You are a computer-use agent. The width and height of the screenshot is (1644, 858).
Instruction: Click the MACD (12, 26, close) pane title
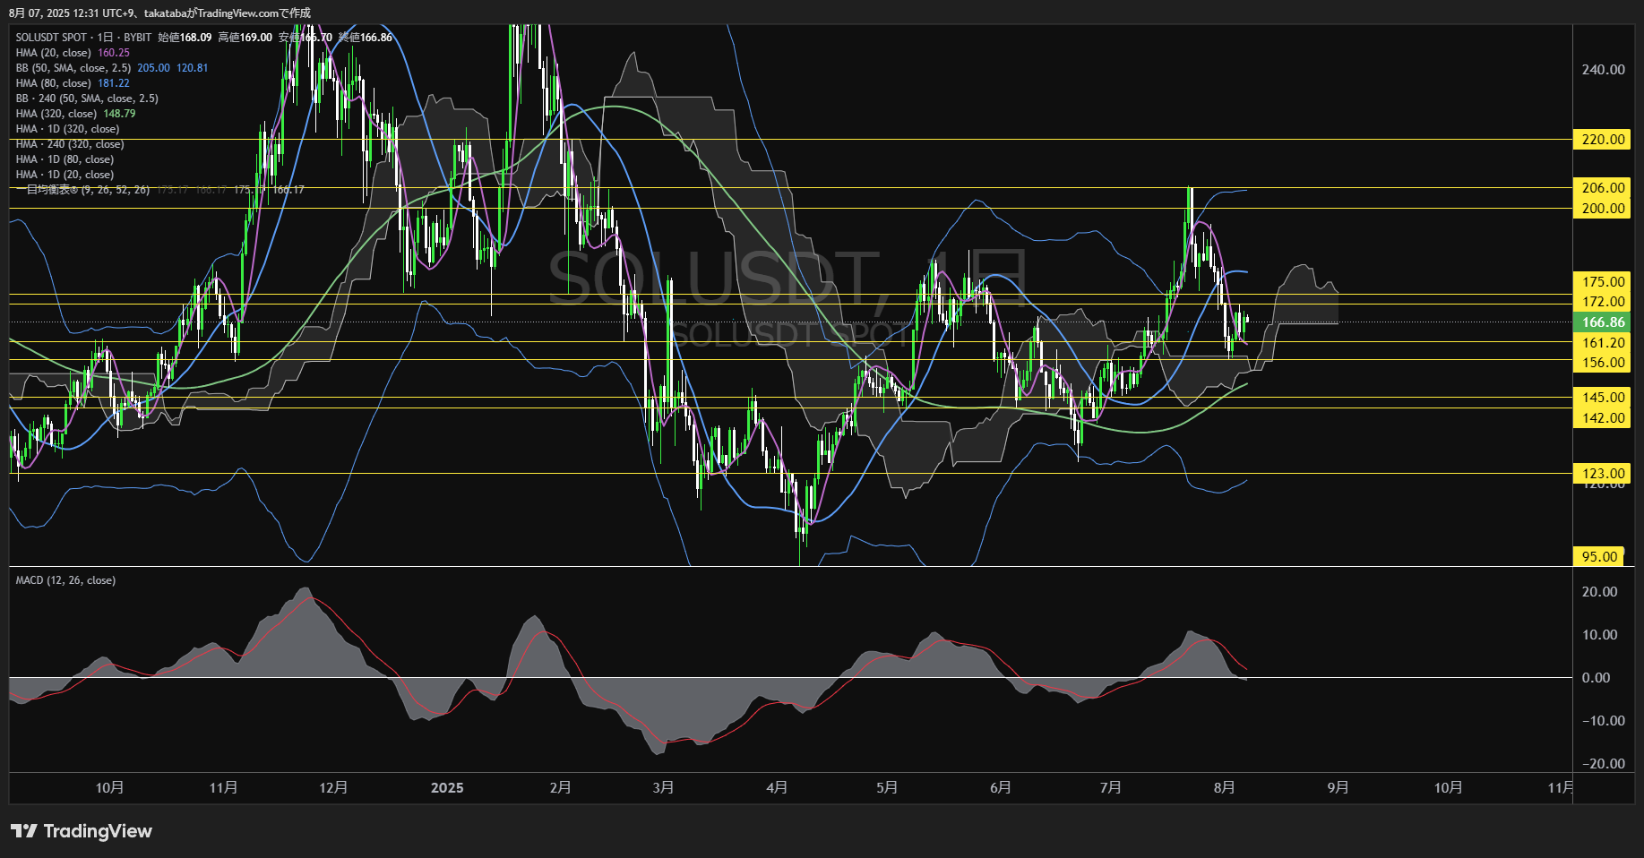[x=65, y=580]
